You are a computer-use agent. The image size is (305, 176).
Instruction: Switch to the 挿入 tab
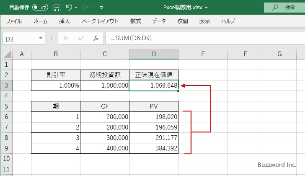coord(65,21)
